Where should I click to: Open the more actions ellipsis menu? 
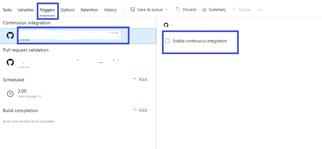click(259, 10)
